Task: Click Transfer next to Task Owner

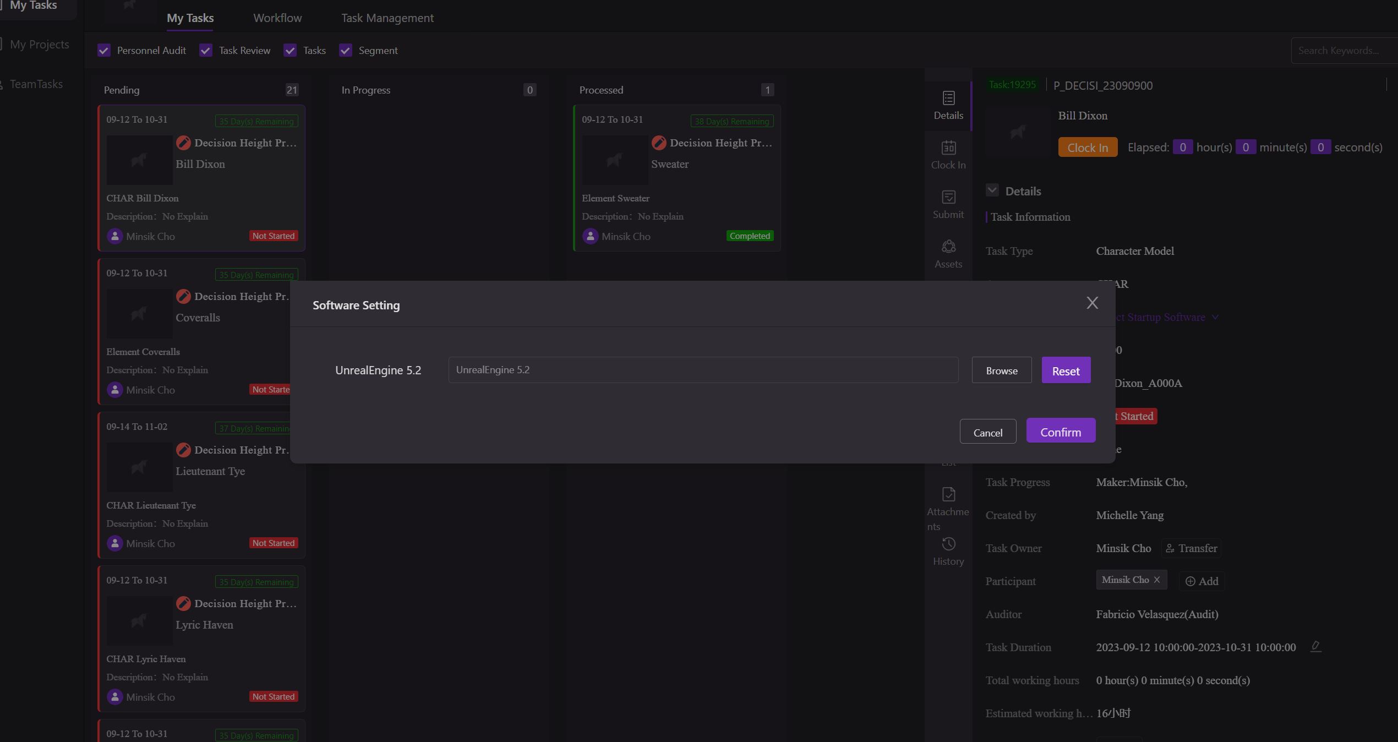Action: 1191,548
